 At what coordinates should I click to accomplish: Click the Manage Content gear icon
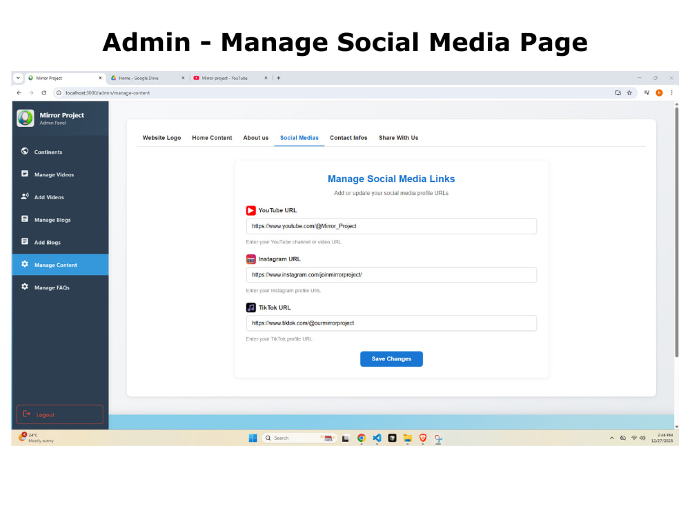(x=25, y=264)
